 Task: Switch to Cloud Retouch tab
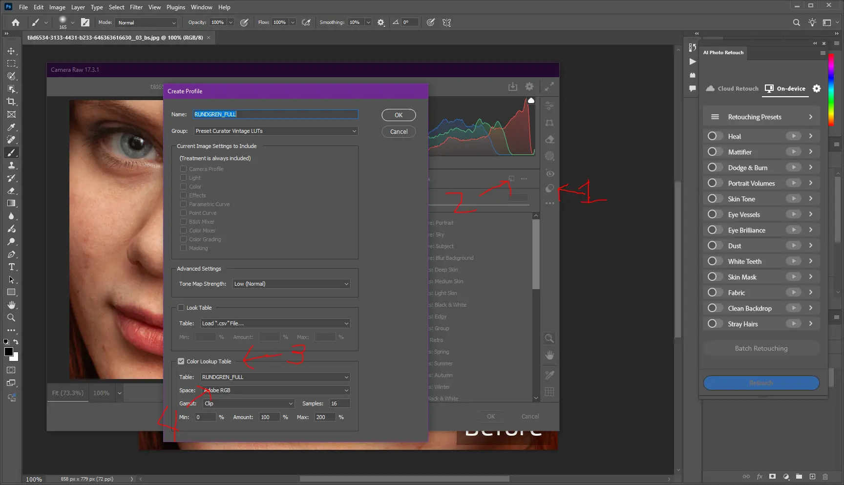pyautogui.click(x=732, y=88)
